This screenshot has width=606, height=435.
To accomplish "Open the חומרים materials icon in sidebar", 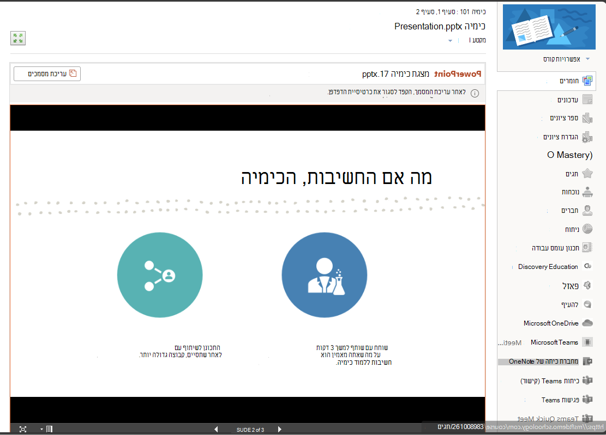I will [x=587, y=81].
